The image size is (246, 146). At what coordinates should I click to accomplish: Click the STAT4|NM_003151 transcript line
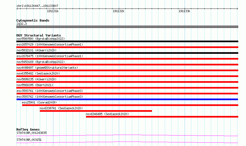[127, 142]
